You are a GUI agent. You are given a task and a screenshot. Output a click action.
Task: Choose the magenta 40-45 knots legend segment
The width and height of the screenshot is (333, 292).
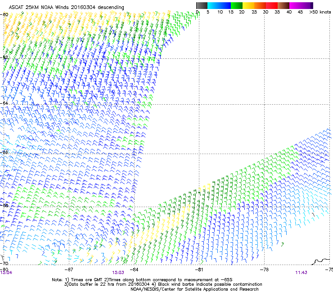(x=295, y=5)
